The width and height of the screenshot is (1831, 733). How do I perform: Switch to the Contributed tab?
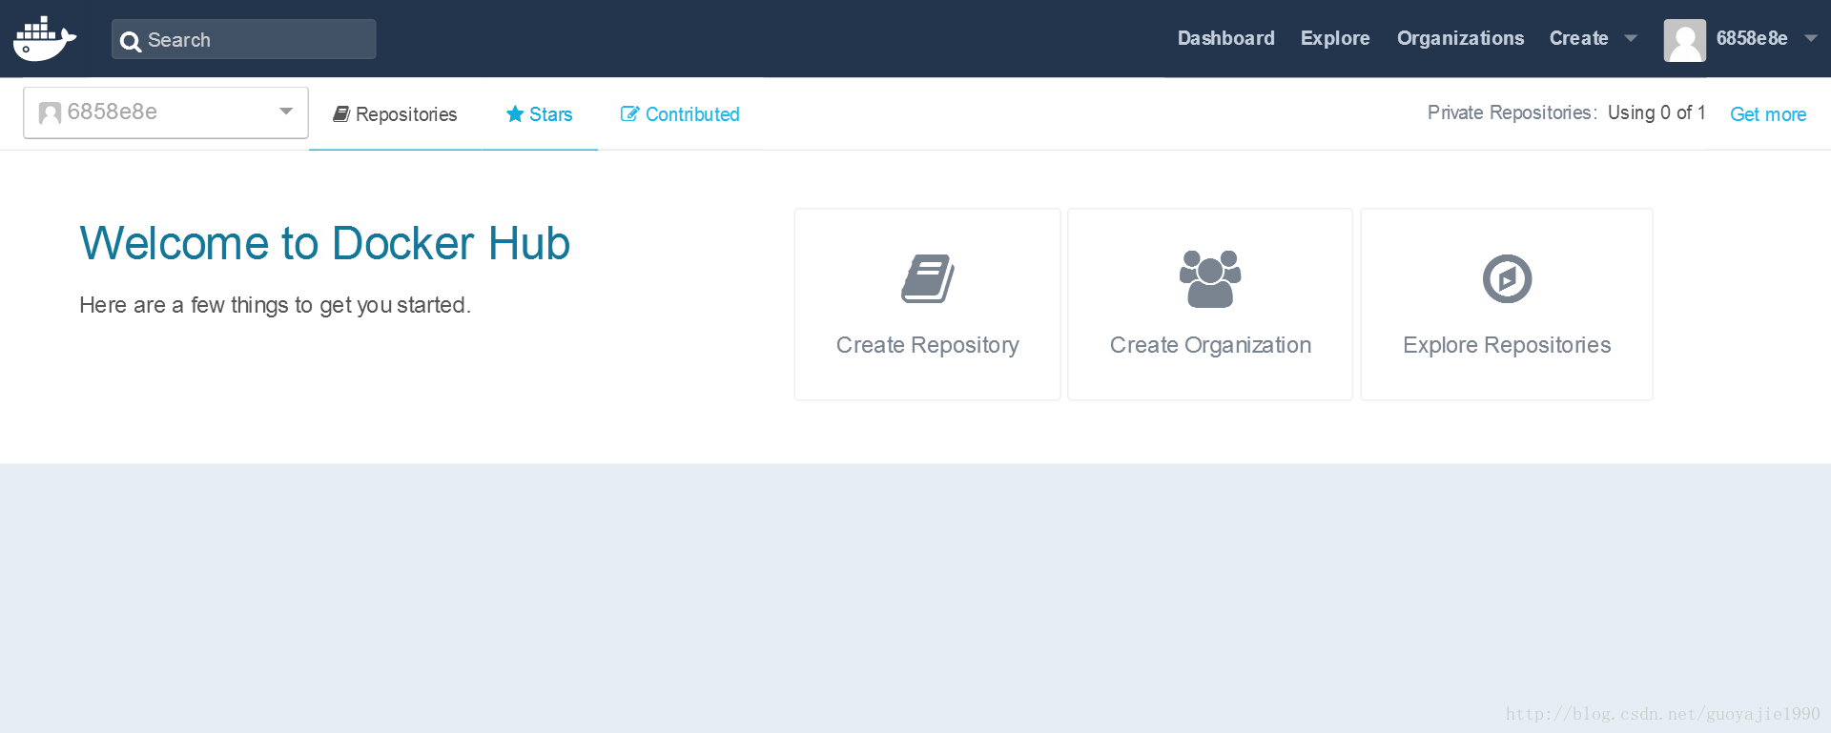coord(680,114)
